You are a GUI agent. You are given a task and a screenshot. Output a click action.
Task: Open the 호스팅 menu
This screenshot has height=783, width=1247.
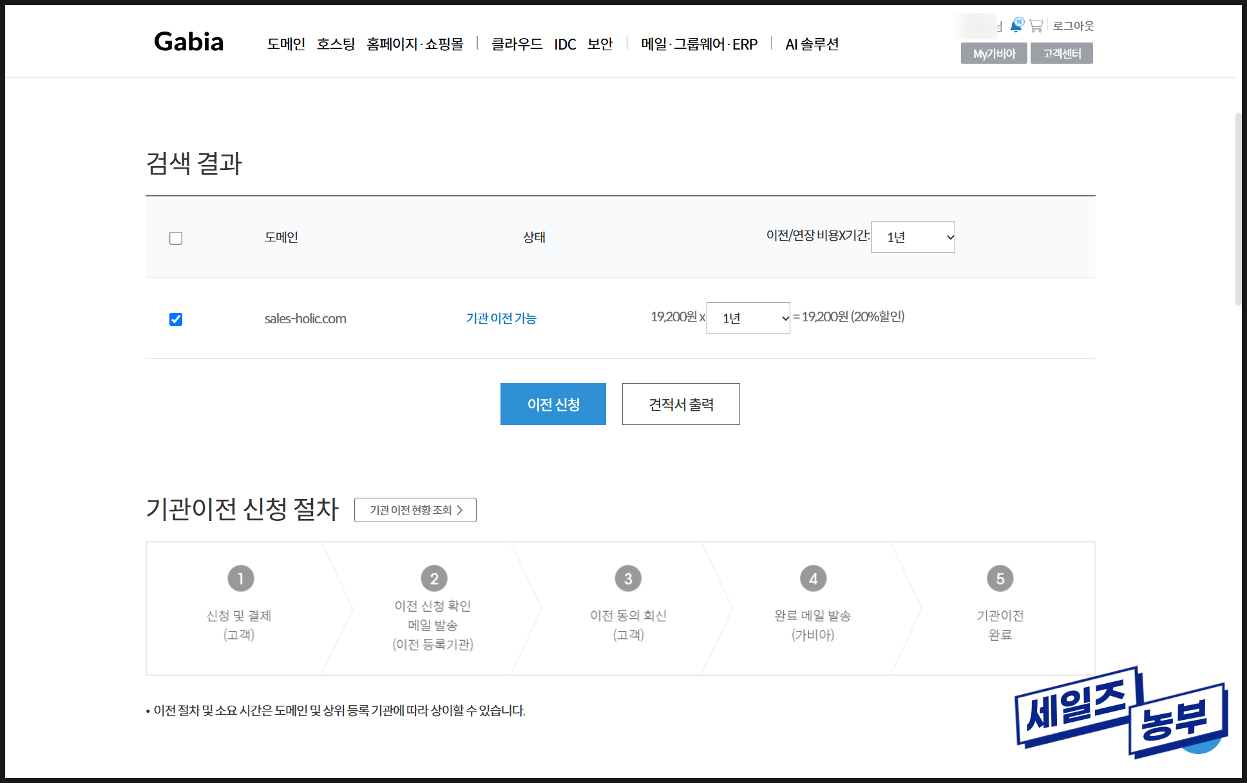(x=336, y=44)
